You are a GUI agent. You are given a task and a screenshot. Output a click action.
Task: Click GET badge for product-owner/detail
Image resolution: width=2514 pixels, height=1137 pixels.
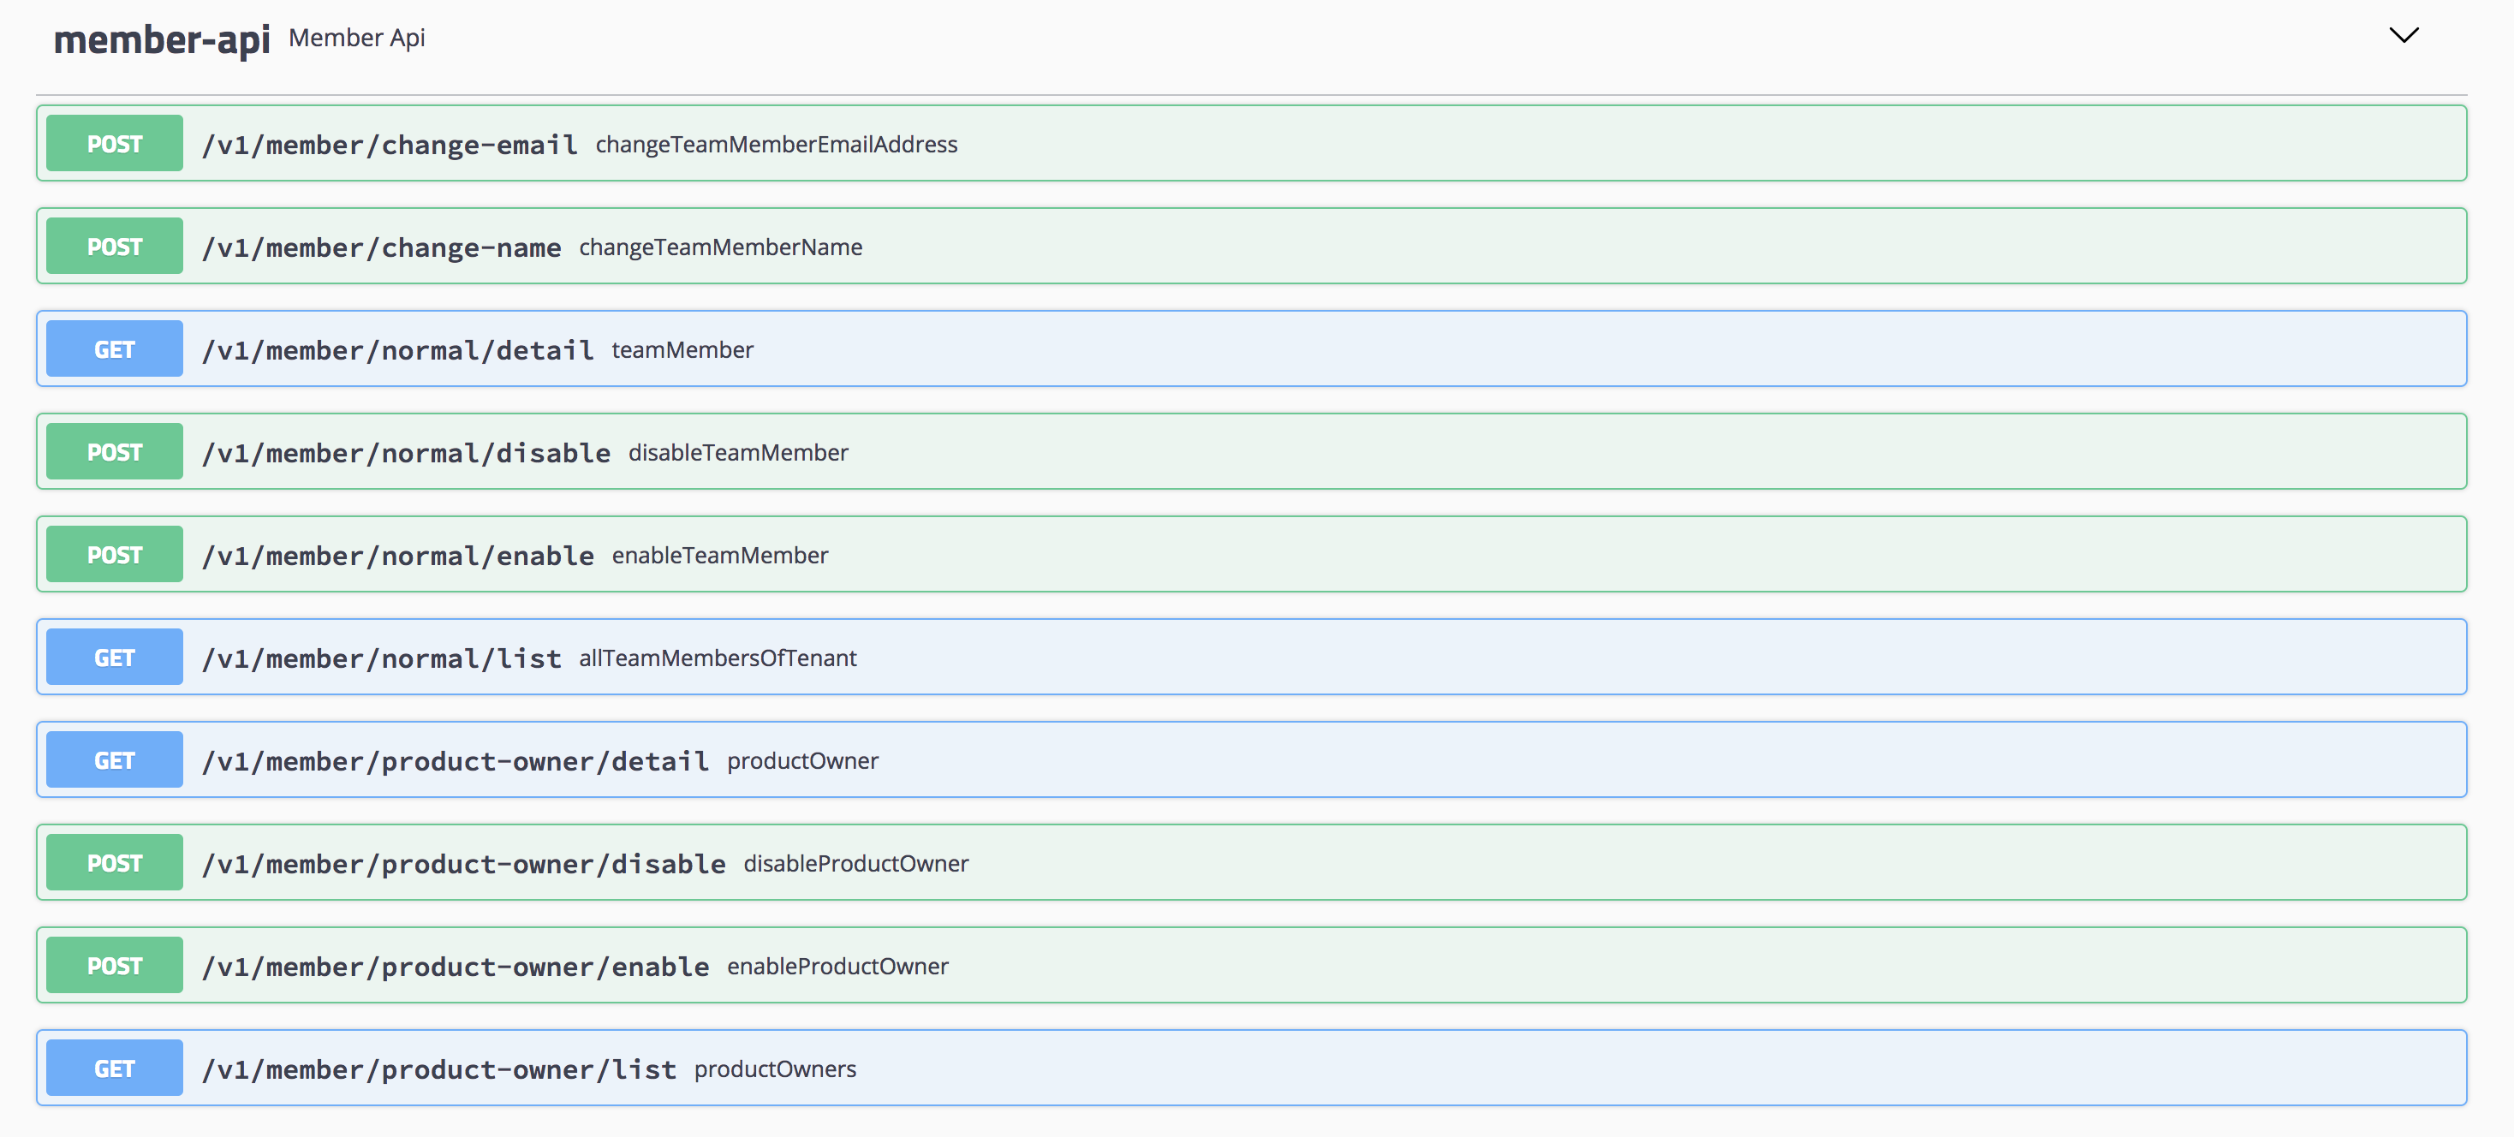[x=114, y=760]
